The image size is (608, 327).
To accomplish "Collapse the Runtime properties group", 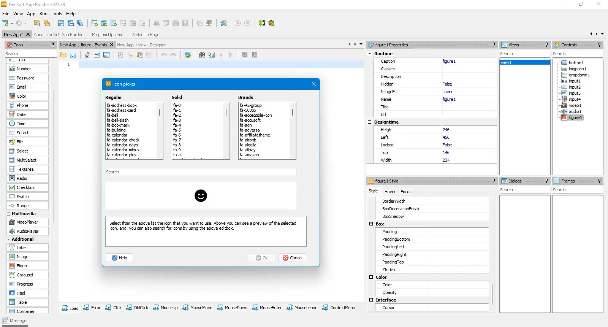I will (x=369, y=54).
